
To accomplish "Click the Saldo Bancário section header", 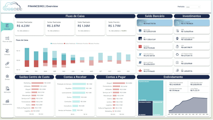I will [x=154, y=16].
